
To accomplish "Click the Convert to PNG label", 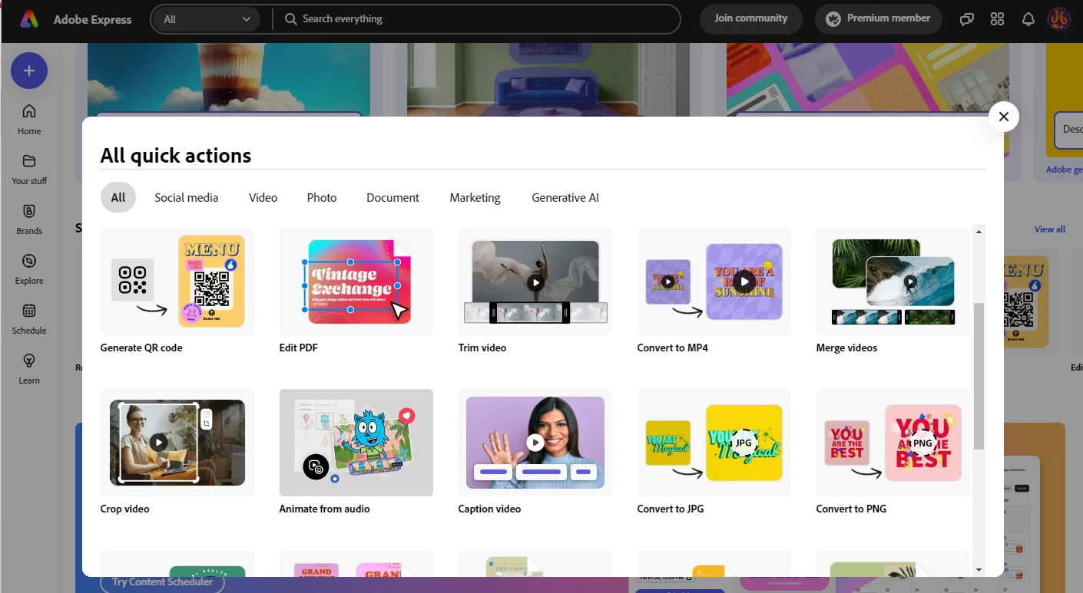I will click(852, 509).
